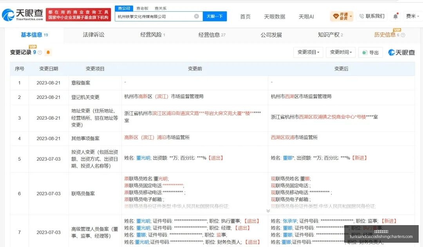423x247 pixels.
Task: Switch to the 公司发展 tab
Action: pyautogui.click(x=271, y=35)
